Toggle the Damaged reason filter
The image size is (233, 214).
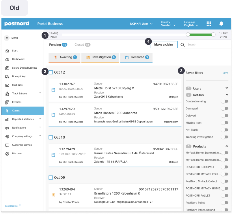[x=225, y=109]
